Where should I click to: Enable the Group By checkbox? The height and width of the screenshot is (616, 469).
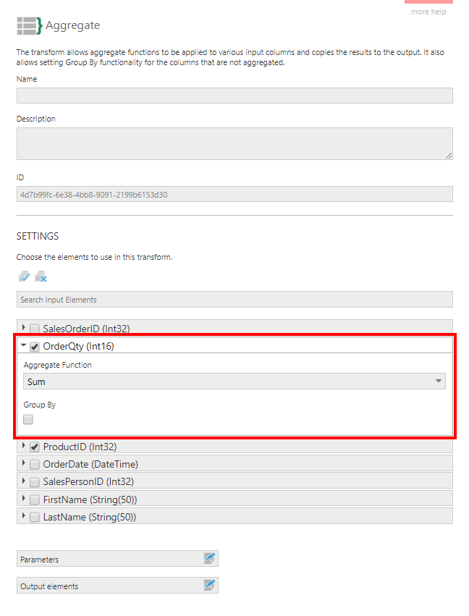click(x=28, y=419)
